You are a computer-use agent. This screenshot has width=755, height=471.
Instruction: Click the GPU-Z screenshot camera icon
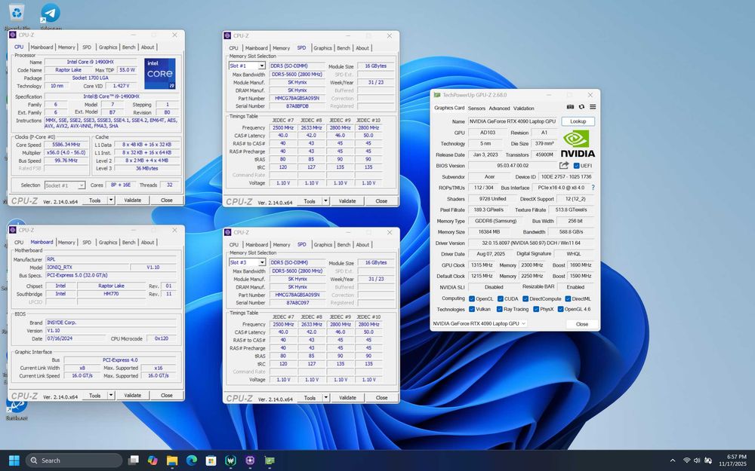[570, 108]
